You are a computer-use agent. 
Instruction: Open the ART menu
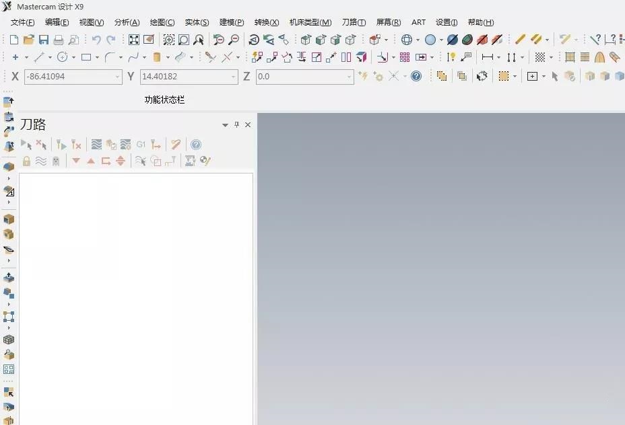point(418,22)
